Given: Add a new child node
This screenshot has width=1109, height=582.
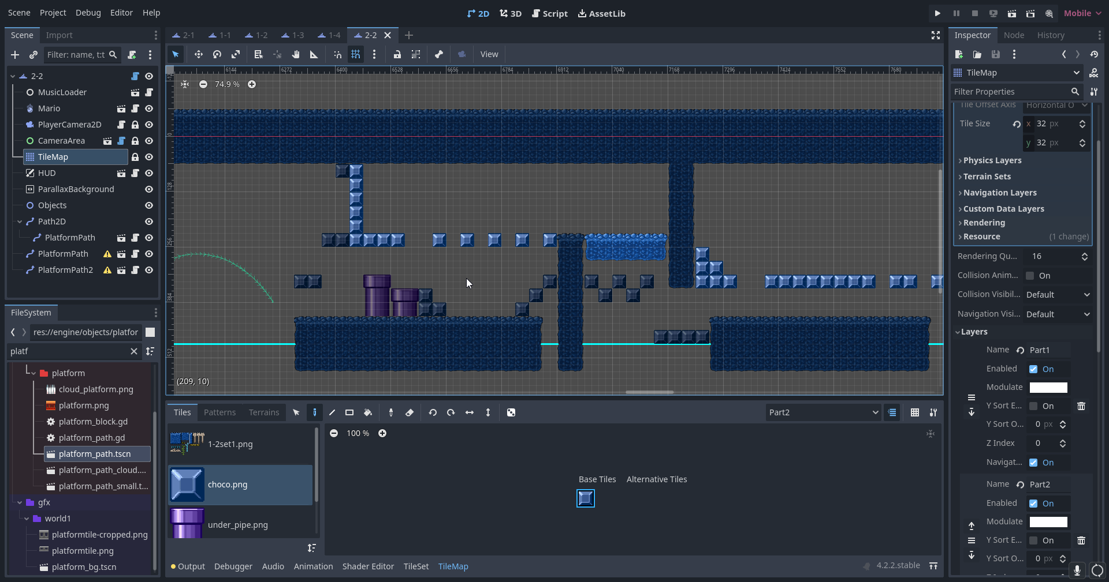Looking at the screenshot, I should coord(15,55).
